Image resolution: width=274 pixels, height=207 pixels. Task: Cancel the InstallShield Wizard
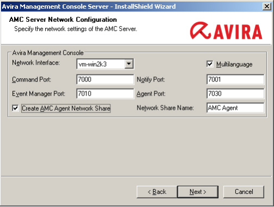pyautogui.click(x=244, y=192)
